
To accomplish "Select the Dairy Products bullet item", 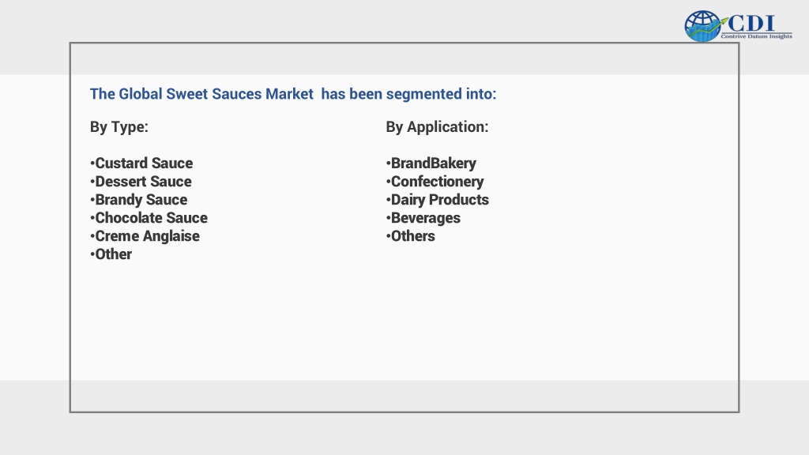I will point(438,200).
